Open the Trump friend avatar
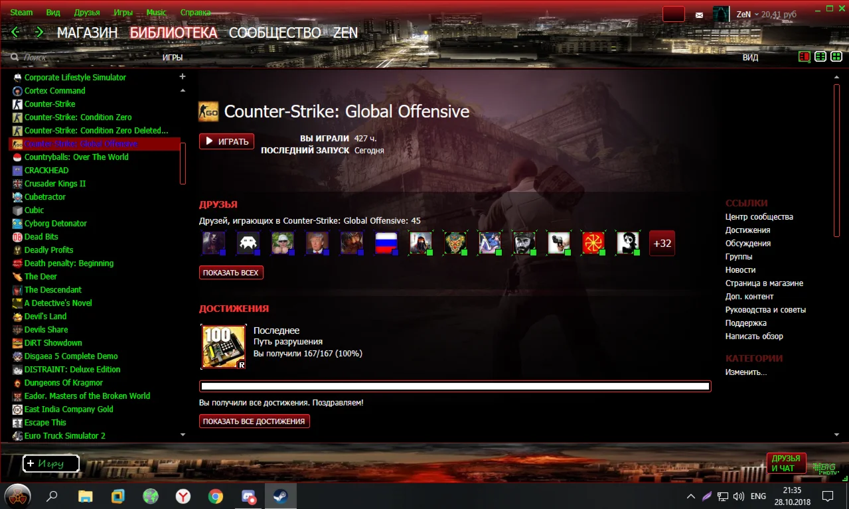Screen dimensions: 849x509 [x=317, y=243]
